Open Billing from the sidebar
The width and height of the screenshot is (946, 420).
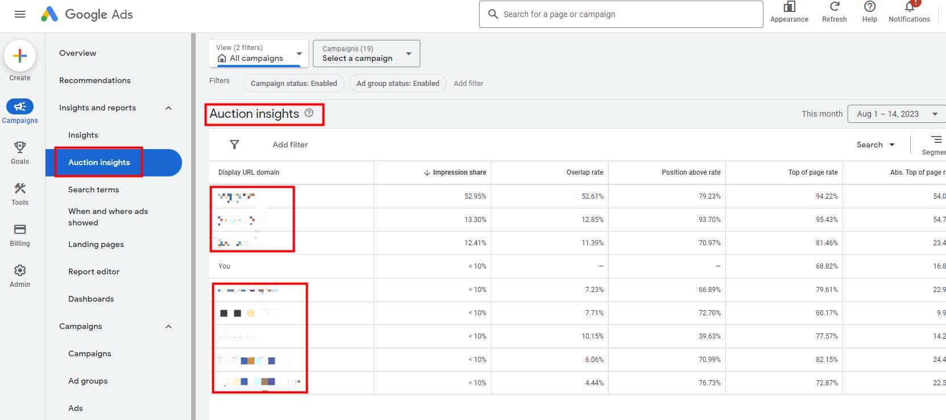20,230
